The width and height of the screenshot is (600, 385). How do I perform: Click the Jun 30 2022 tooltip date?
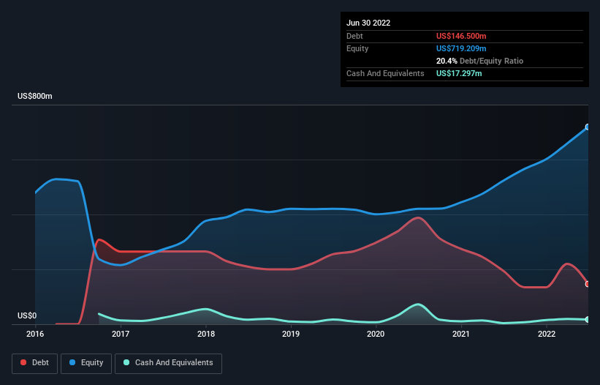point(368,23)
